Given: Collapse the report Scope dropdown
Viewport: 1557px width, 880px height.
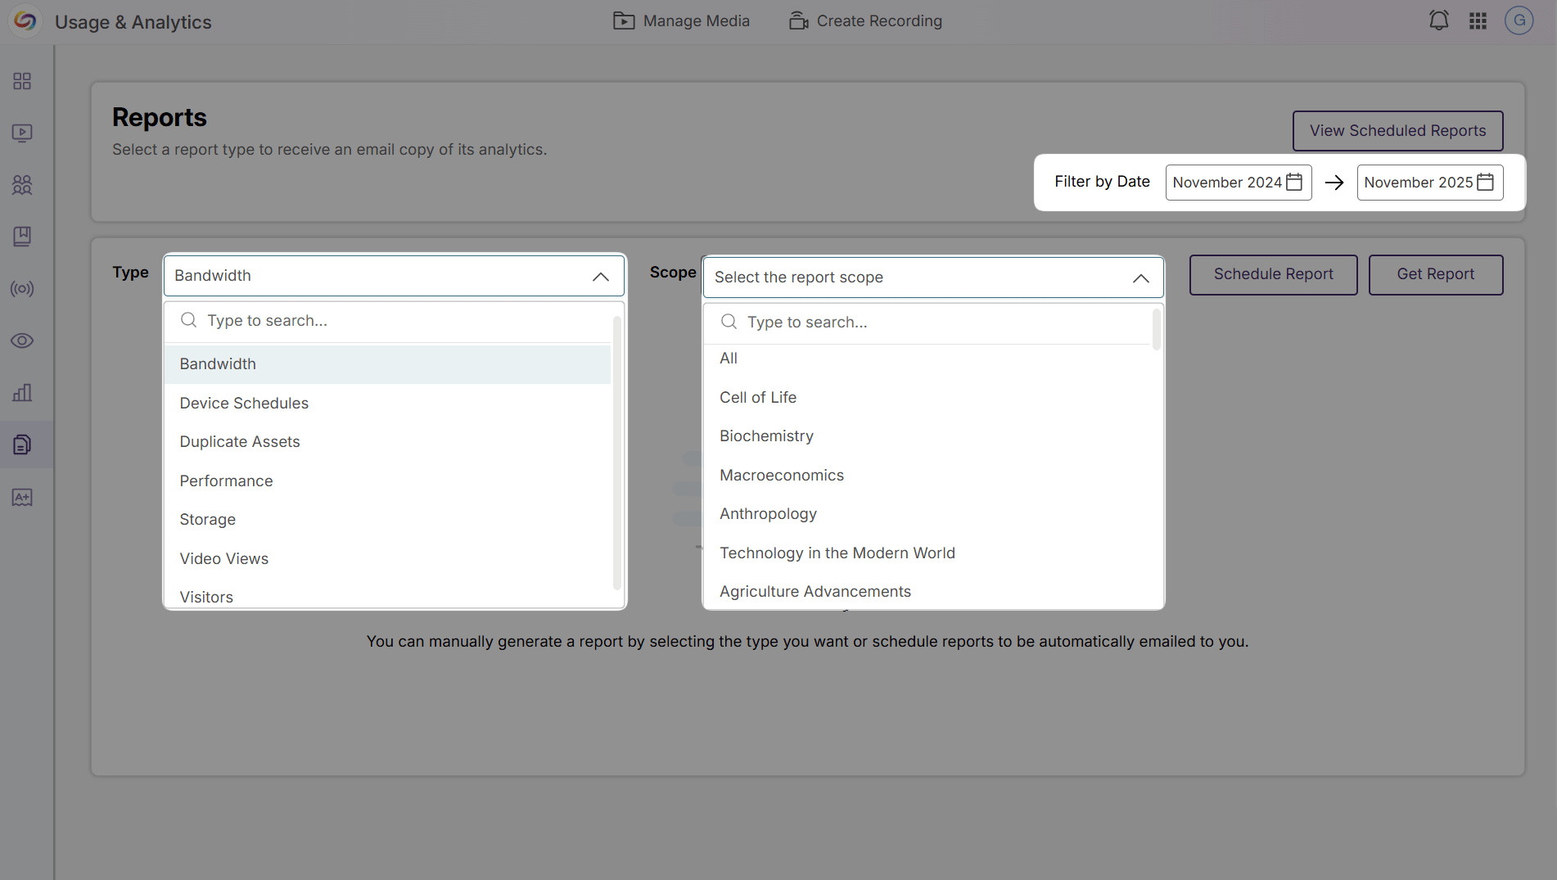Looking at the screenshot, I should (x=1140, y=278).
